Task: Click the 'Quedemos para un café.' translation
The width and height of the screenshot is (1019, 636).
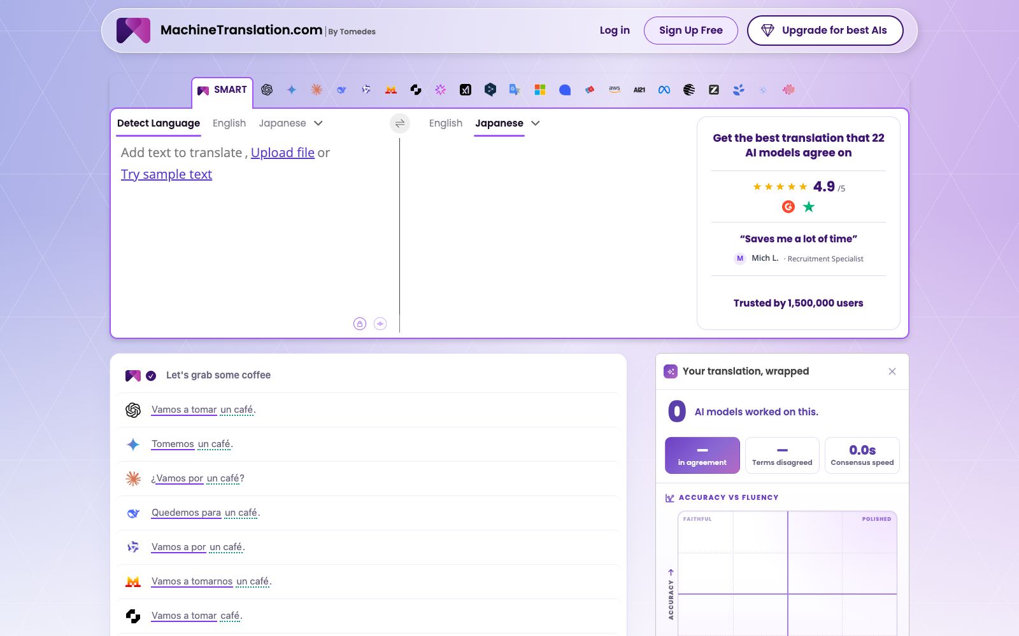Action: click(x=206, y=513)
